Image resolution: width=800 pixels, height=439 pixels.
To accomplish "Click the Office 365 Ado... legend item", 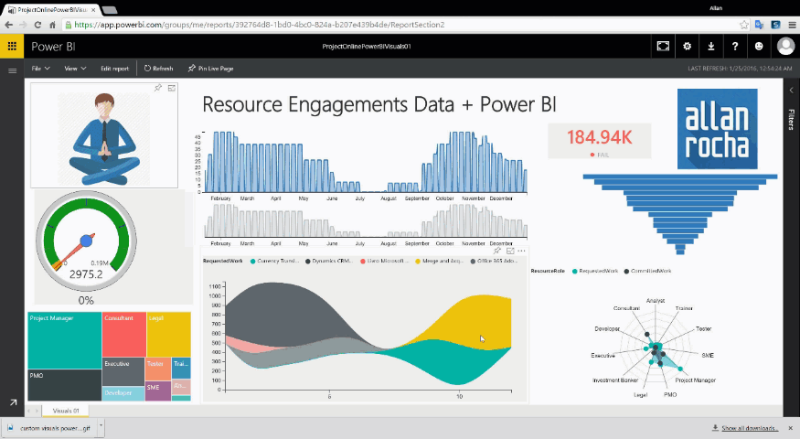I will click(x=494, y=261).
